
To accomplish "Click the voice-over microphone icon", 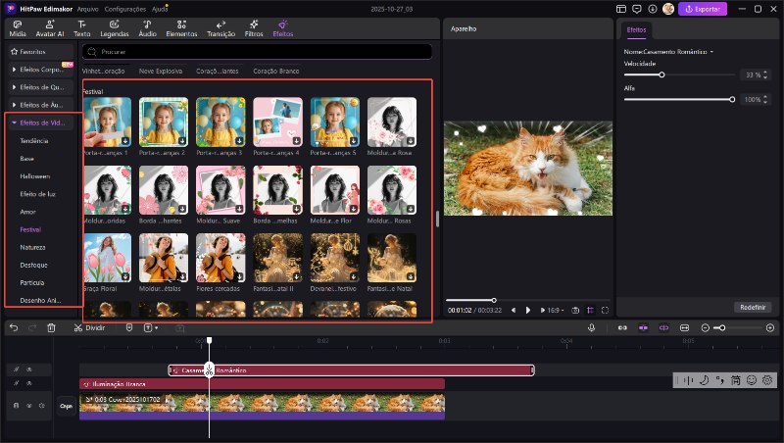I will point(591,327).
